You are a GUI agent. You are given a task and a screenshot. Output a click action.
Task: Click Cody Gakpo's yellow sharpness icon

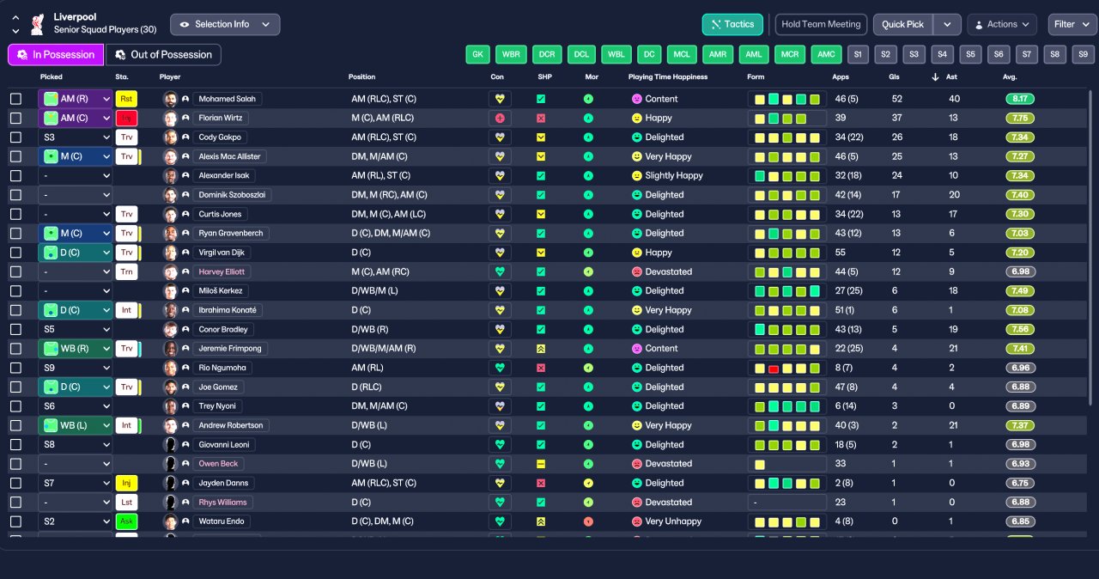pyautogui.click(x=541, y=137)
